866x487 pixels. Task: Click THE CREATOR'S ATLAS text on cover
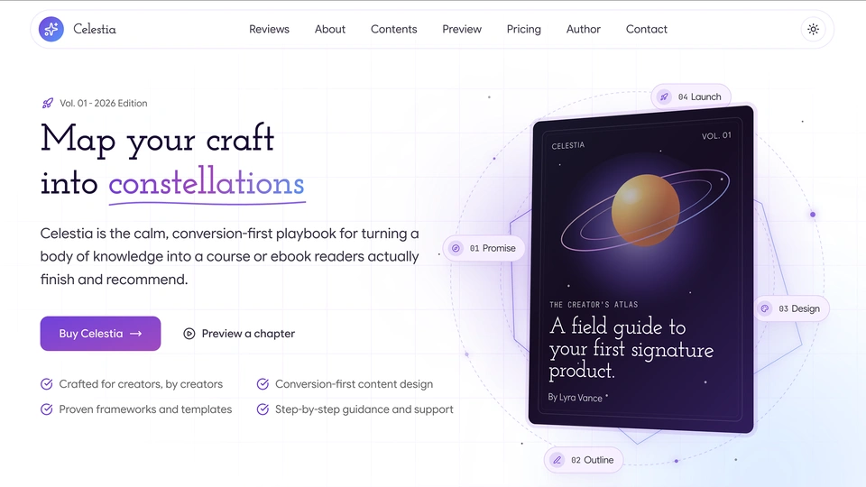tap(594, 305)
